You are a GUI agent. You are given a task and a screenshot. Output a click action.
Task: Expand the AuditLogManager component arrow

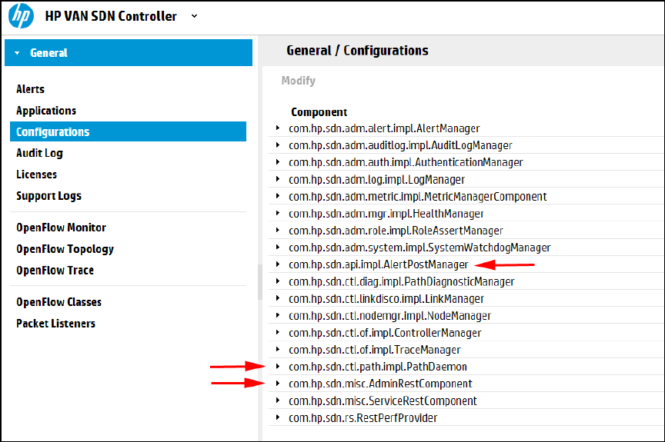[278, 145]
